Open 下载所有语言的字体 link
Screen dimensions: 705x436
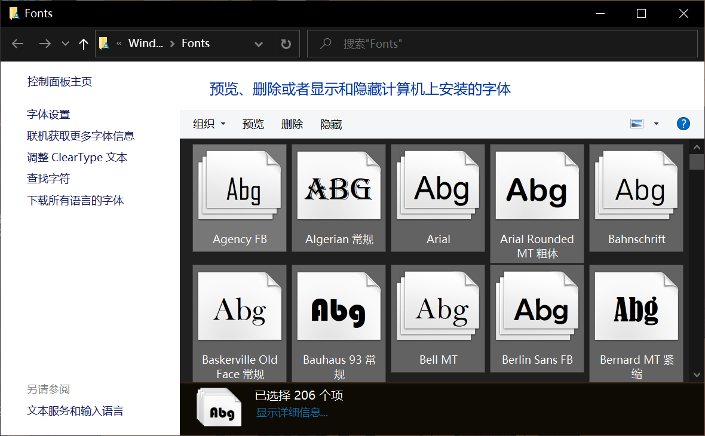pos(75,200)
